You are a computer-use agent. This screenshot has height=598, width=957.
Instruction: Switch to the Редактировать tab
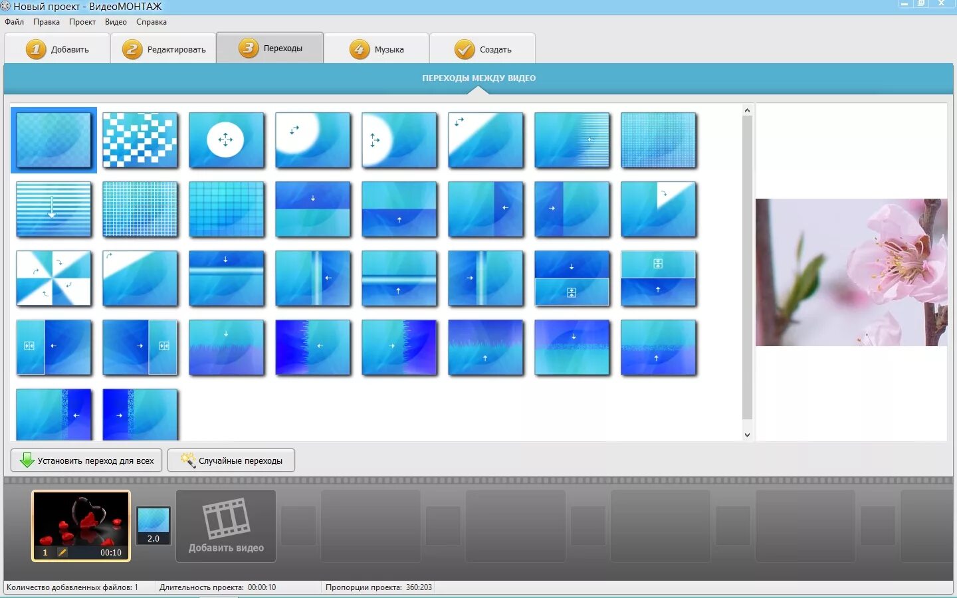pyautogui.click(x=163, y=49)
